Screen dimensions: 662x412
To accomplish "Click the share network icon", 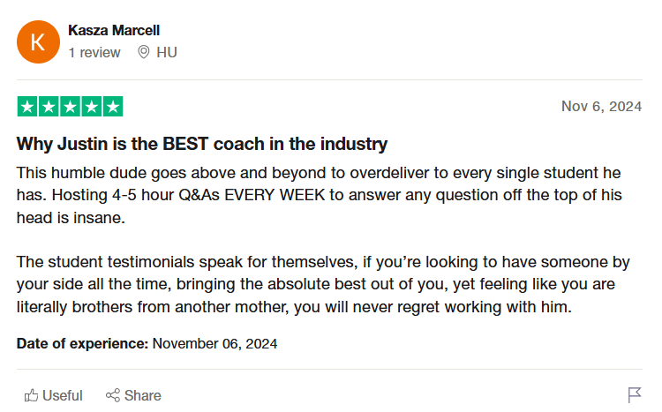I will 113,395.
